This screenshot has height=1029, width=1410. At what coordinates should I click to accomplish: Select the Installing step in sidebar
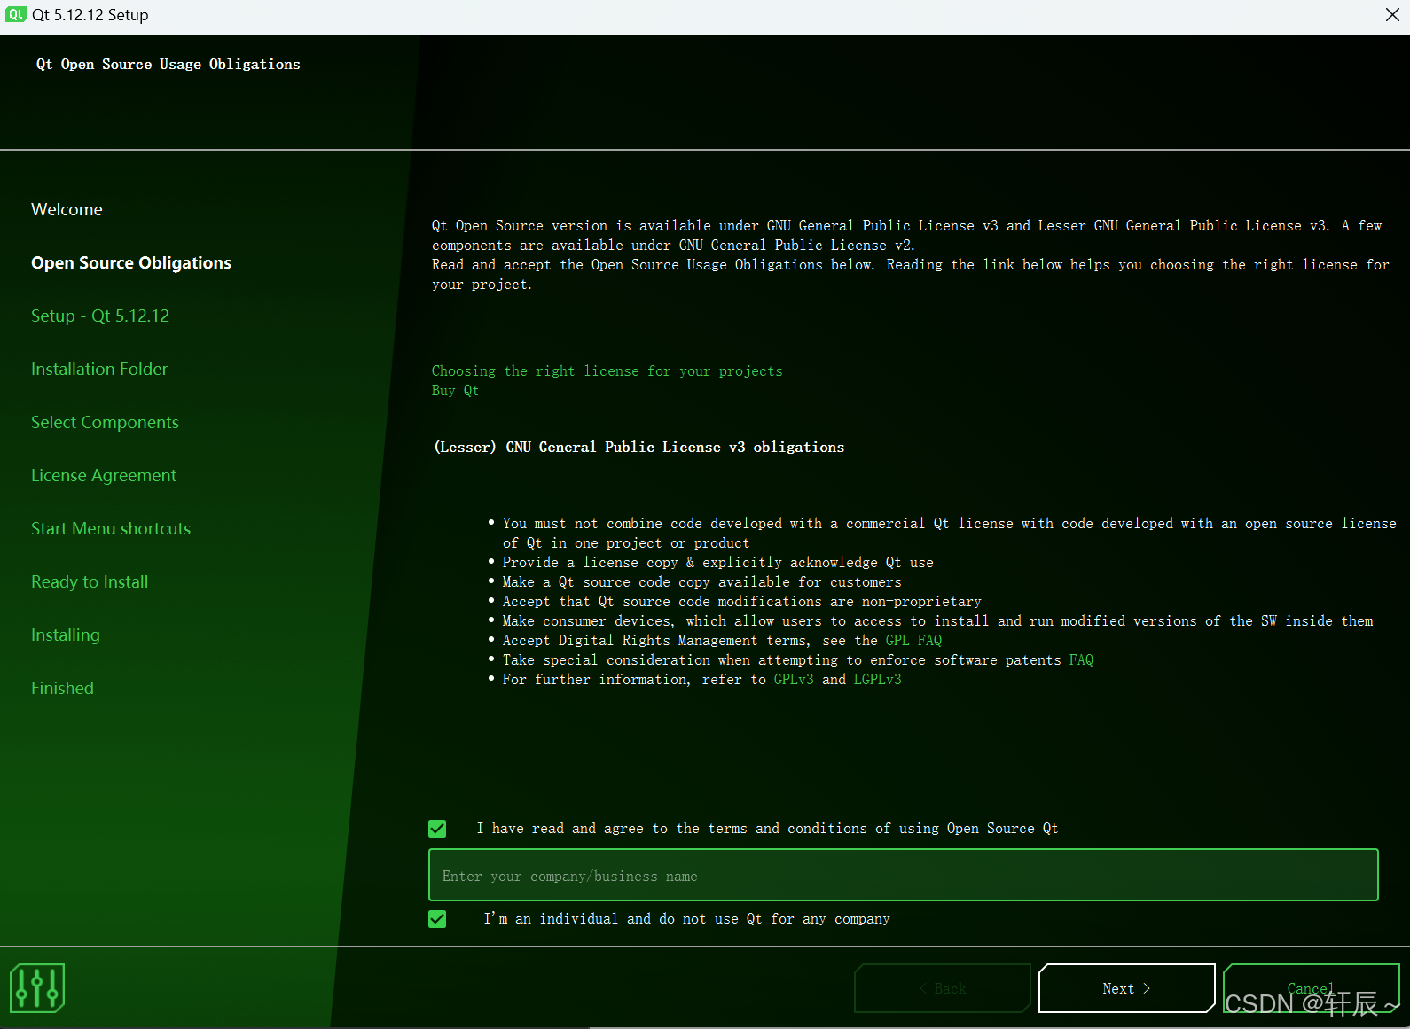pyautogui.click(x=66, y=635)
